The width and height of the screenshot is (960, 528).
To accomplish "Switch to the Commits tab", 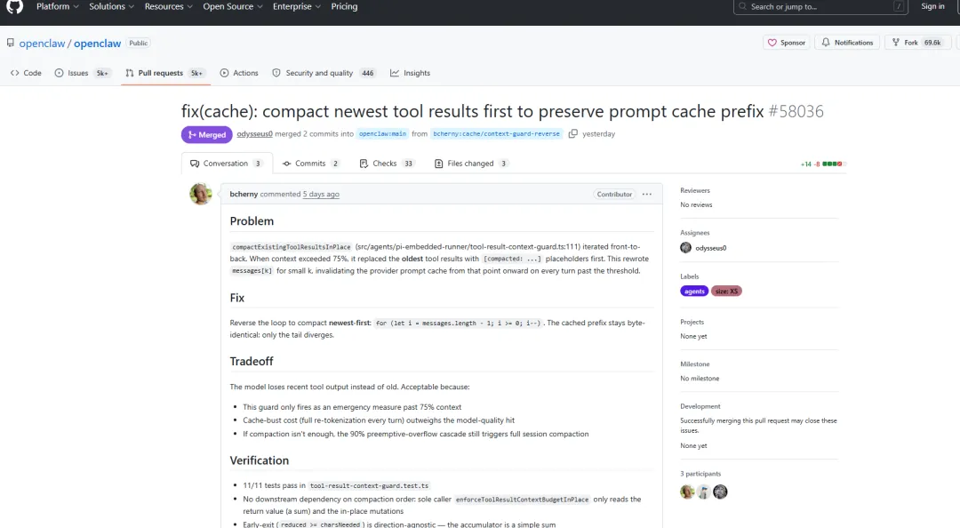I will 310,164.
